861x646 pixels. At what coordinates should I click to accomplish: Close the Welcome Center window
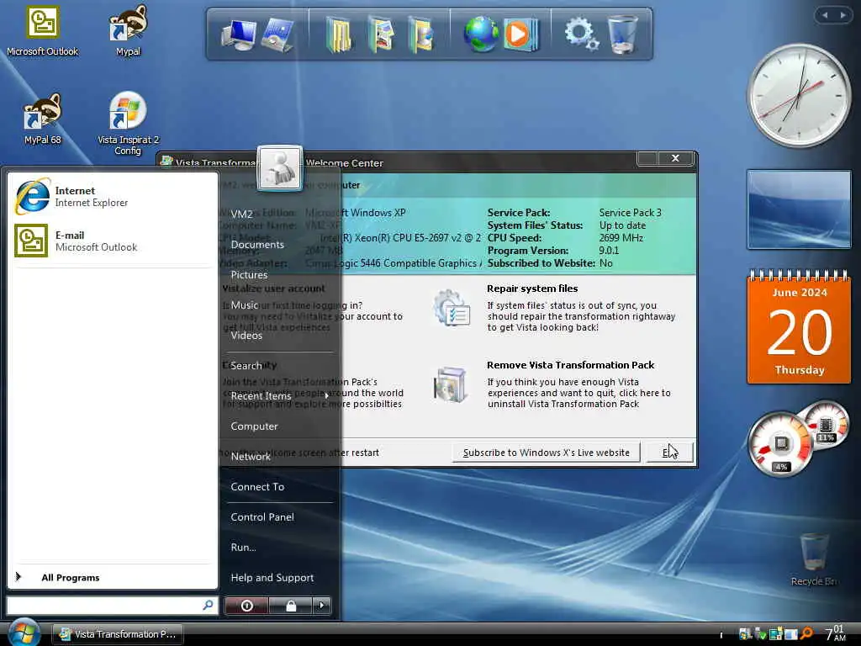click(x=675, y=158)
